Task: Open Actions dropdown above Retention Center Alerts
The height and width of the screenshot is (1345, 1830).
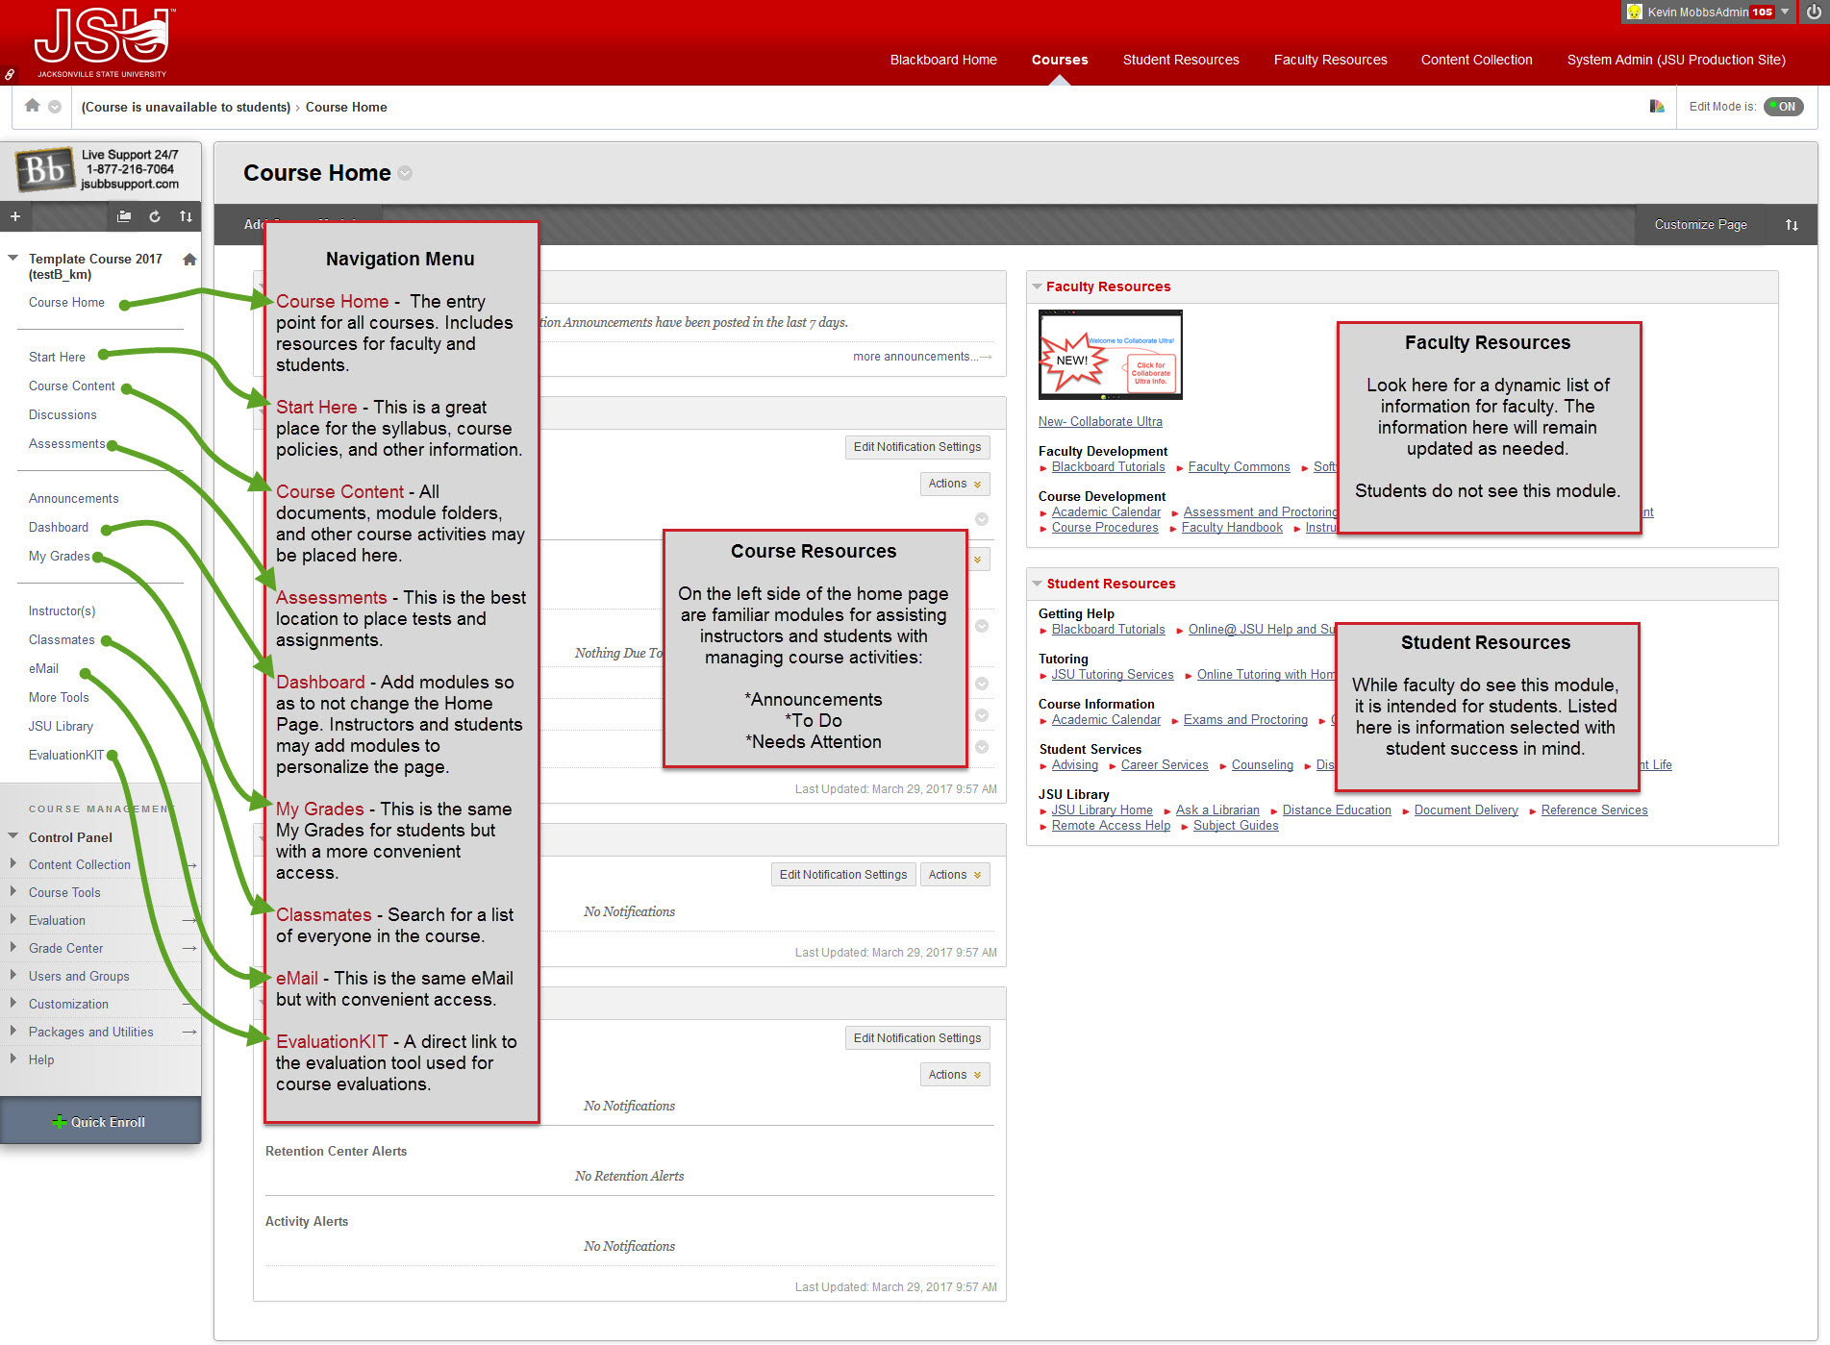Action: pos(955,1075)
